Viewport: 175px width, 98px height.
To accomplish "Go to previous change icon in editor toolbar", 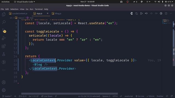I will coord(151,13).
